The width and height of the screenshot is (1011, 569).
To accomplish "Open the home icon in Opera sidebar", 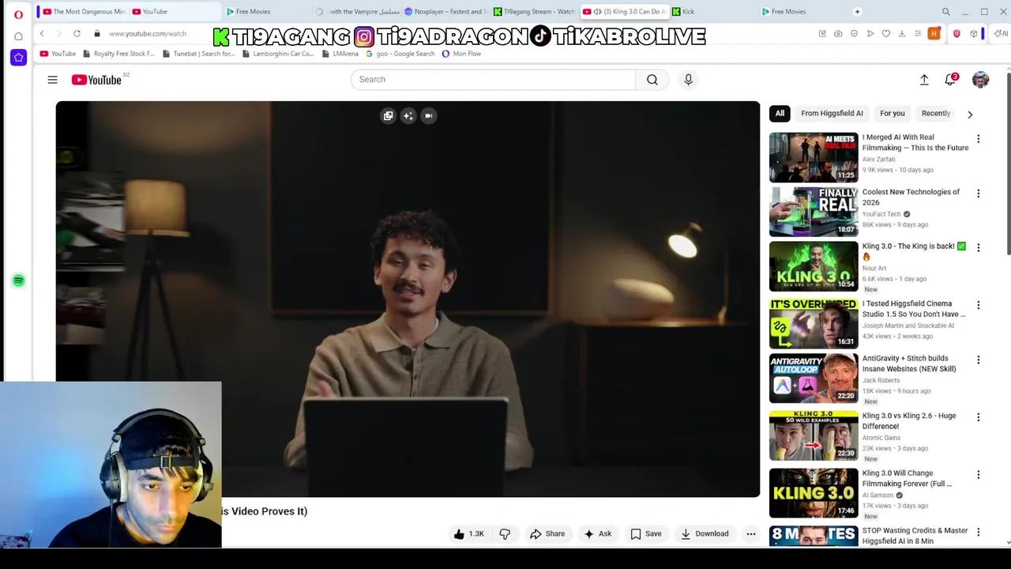I will [18, 36].
